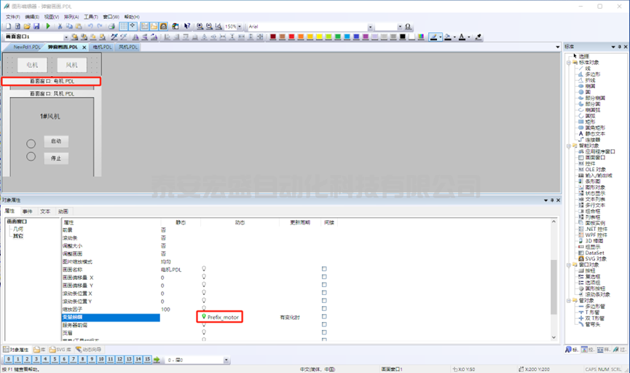Image resolution: width=630 pixels, height=373 pixels.
Task: Select the 多边形 (polygon) object in the palette
Action: [594, 74]
